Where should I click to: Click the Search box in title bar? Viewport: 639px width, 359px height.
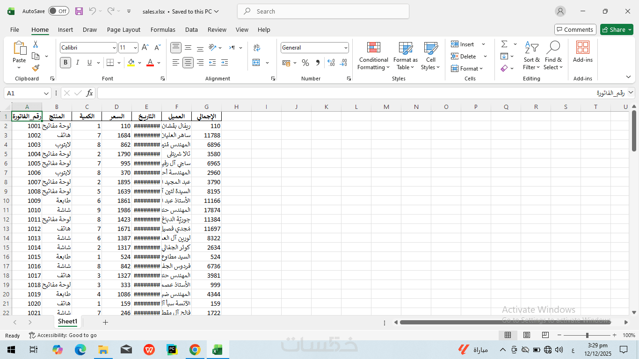click(x=323, y=11)
